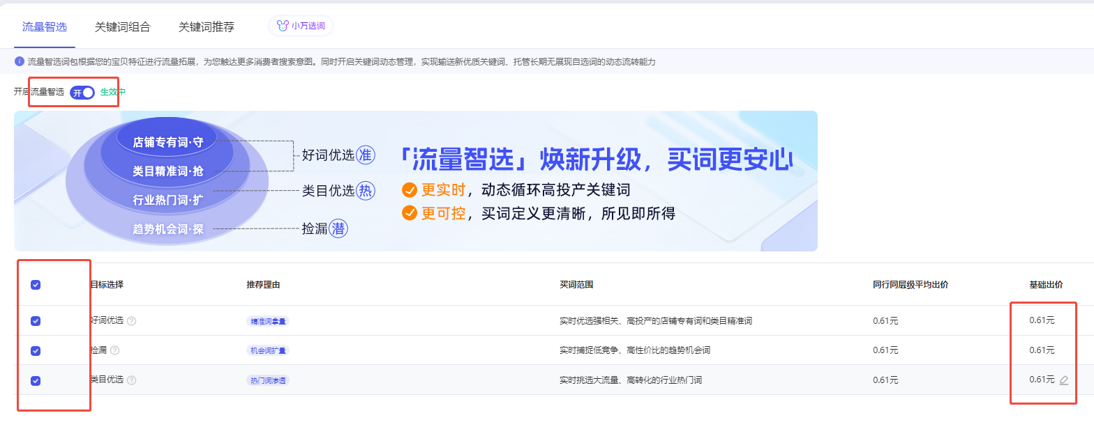
Task: Switch to the 关键词组合 tab
Action: (x=123, y=27)
